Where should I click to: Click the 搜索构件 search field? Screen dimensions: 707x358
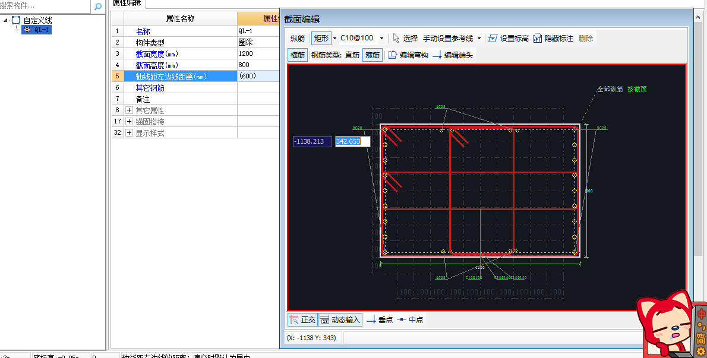tap(45, 6)
